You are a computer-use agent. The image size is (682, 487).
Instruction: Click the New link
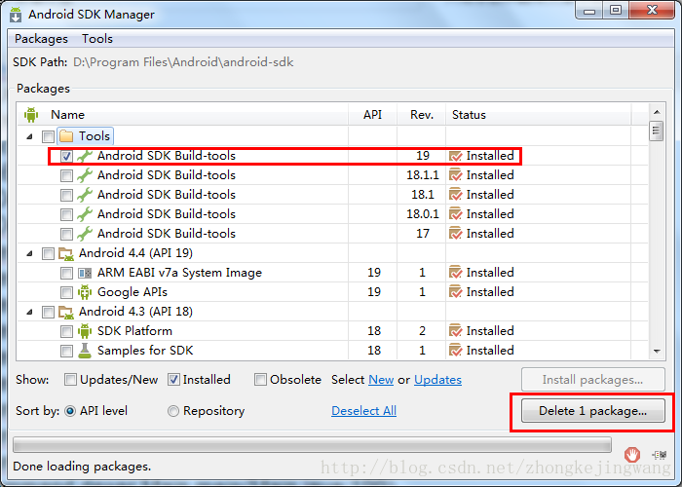tap(381, 380)
